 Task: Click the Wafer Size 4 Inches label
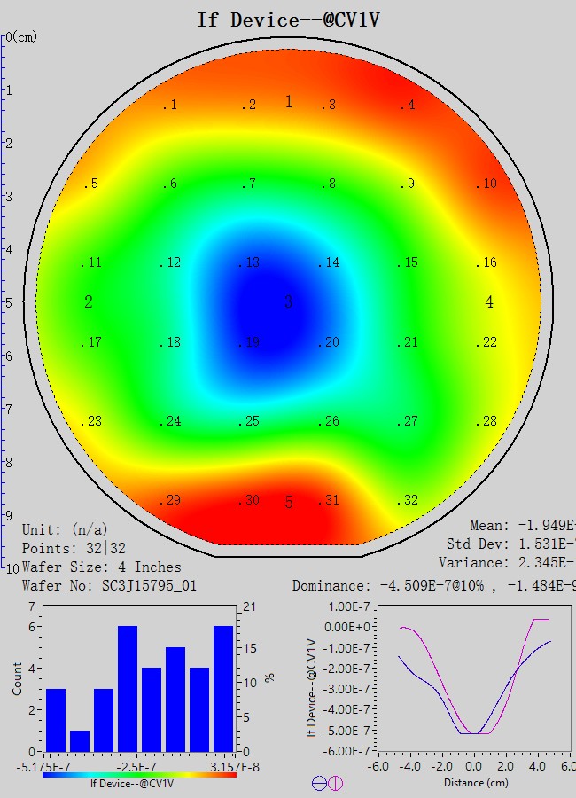pyautogui.click(x=101, y=567)
